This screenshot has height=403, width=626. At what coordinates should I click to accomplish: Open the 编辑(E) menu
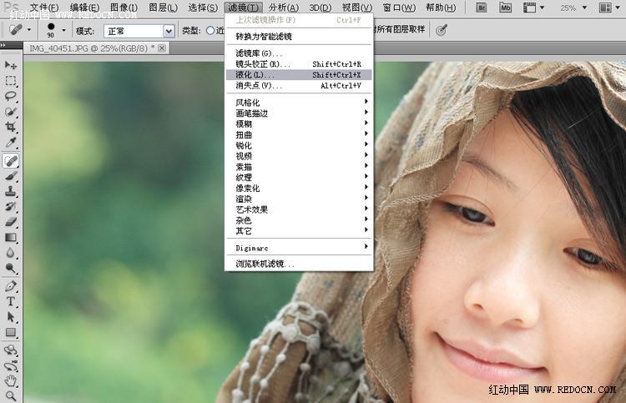[x=84, y=8]
